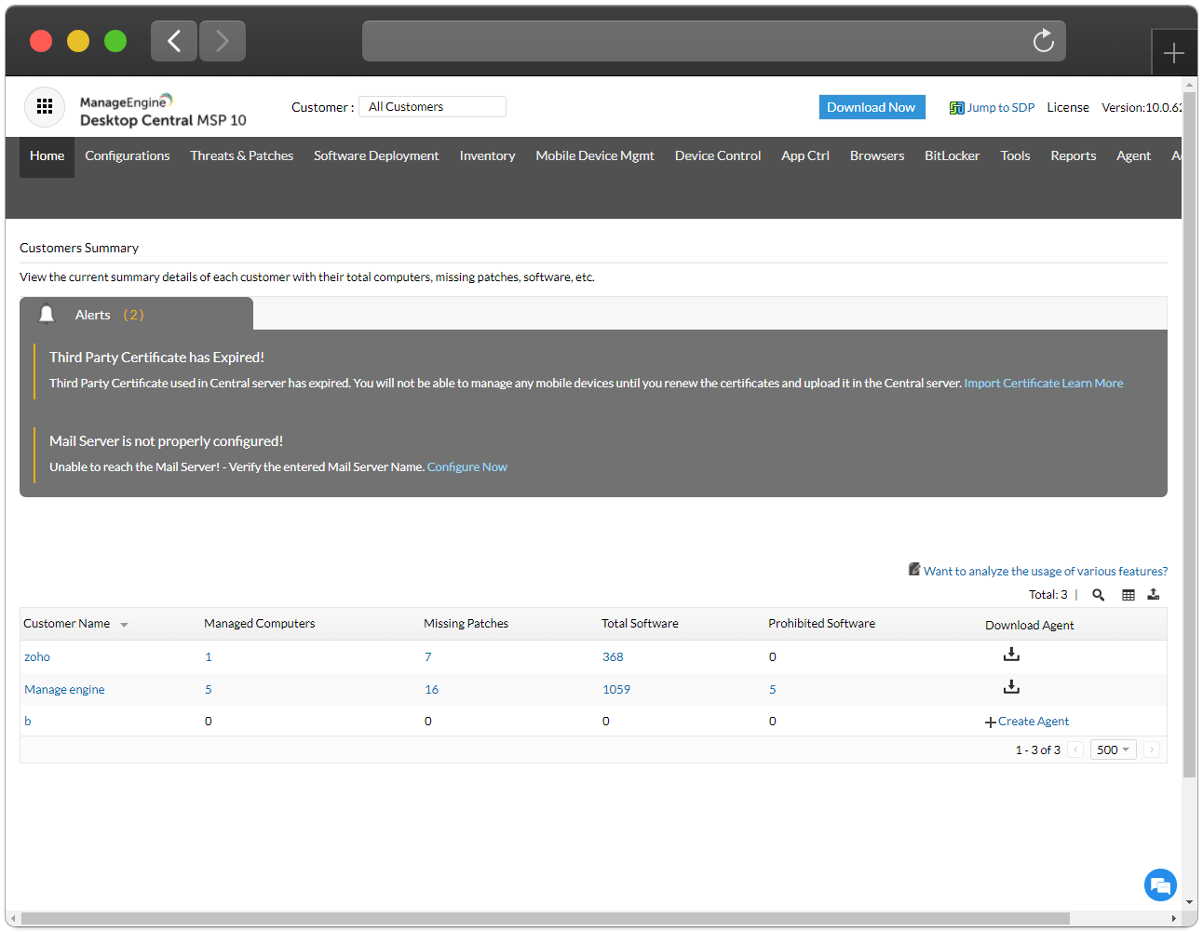
Task: Click the Import Certificate link
Action: click(1011, 384)
